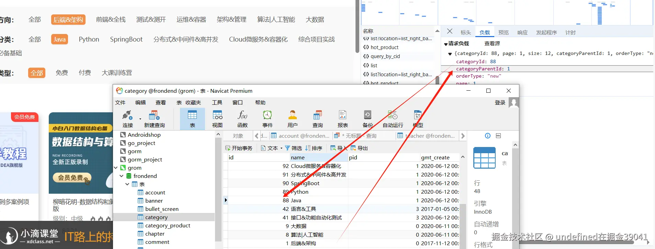Click the DDL icon next to info icon
Viewport: 655px width, 249px height.
(x=498, y=136)
